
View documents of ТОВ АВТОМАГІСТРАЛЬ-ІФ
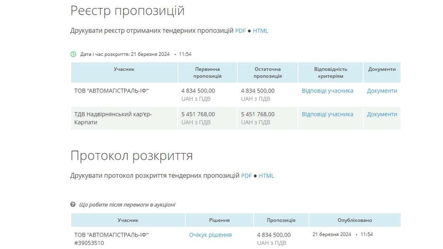click(x=382, y=90)
